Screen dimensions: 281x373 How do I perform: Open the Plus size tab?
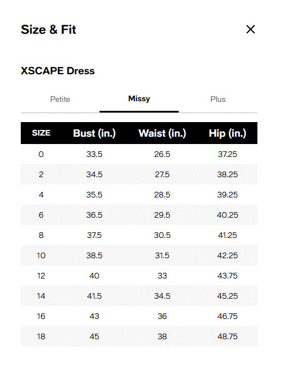coord(218,99)
